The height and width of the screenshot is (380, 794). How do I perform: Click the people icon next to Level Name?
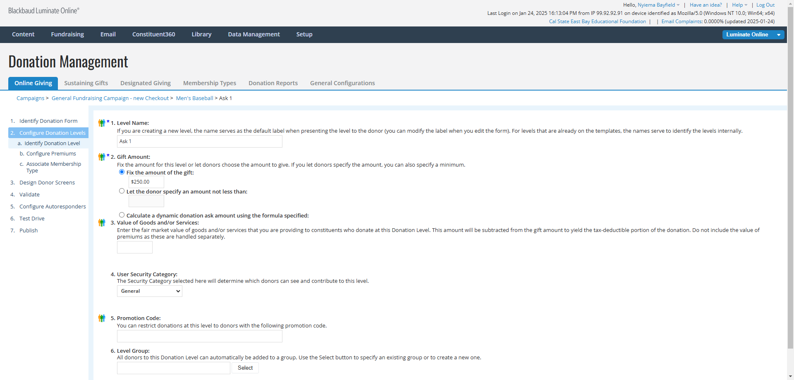point(102,123)
